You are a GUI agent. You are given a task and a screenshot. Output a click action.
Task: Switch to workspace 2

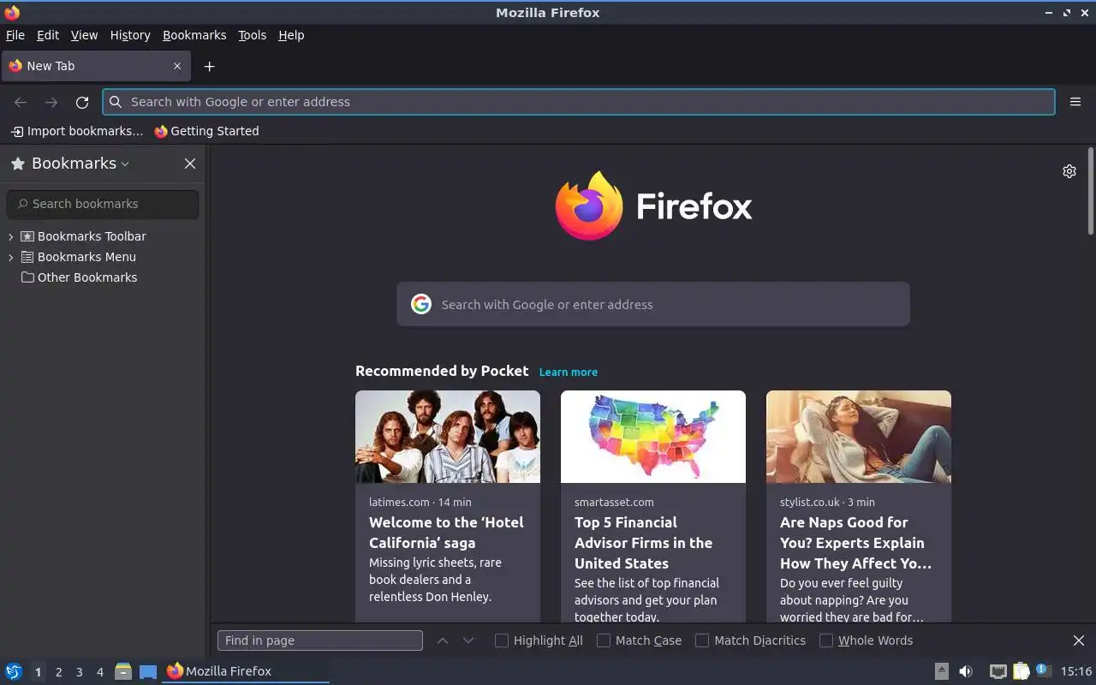pos(58,672)
